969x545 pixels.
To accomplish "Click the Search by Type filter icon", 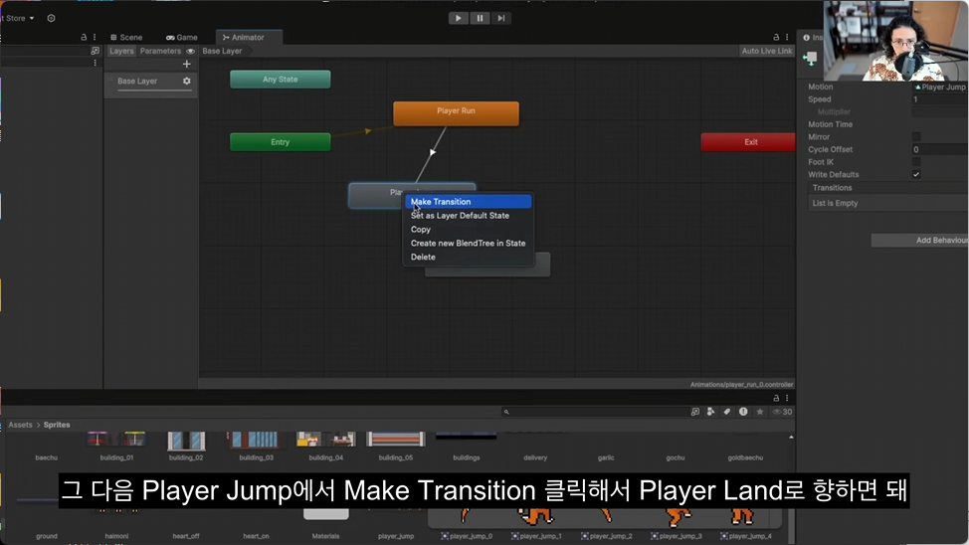I will pyautogui.click(x=710, y=412).
